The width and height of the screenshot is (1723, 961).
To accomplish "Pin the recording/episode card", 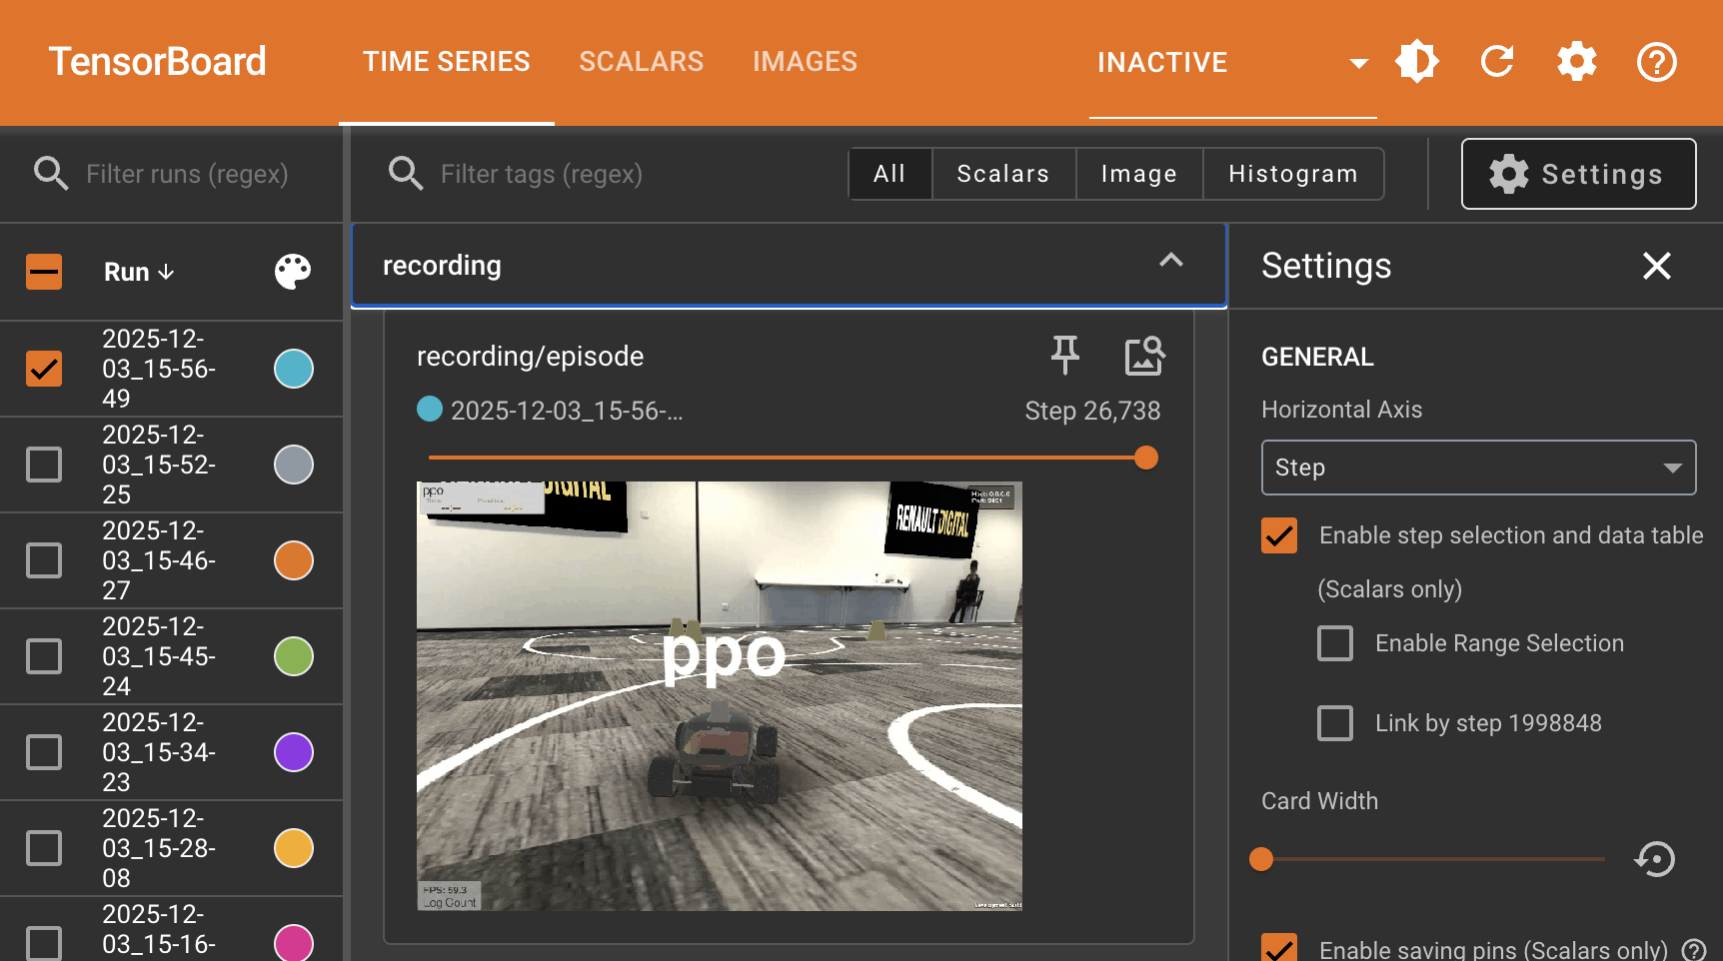I will click(x=1064, y=356).
